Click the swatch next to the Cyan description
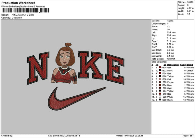Screen dimensions: 195x138 coord(160,88)
